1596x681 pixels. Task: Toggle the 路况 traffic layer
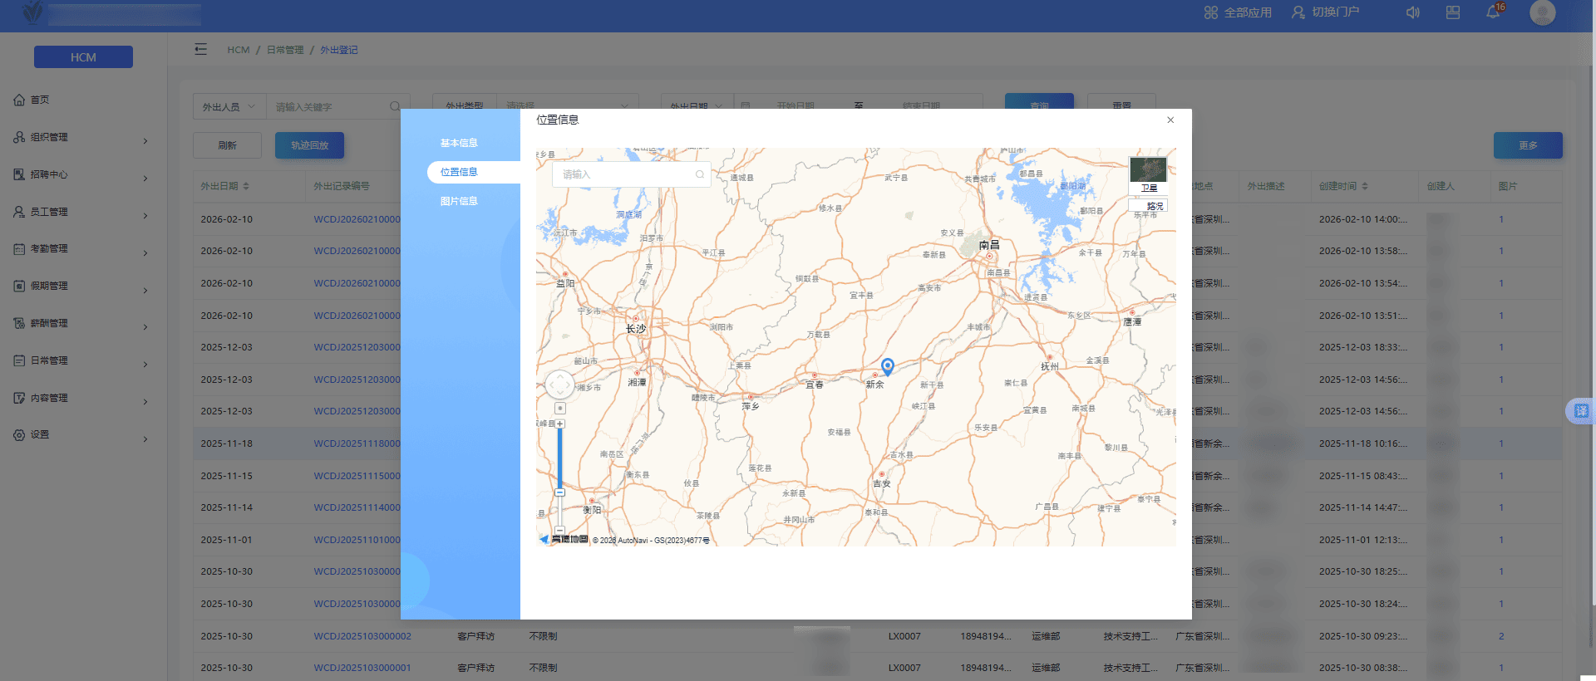pyautogui.click(x=1154, y=206)
